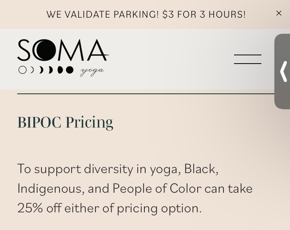Click the "WE VALIDATE PARKING!" announcement text
This screenshot has width=290, height=230.
point(103,14)
